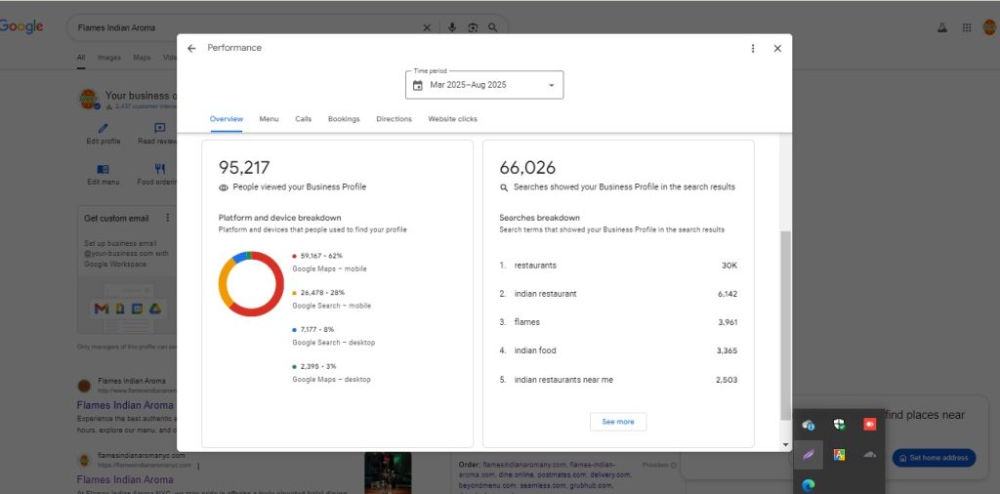The width and height of the screenshot is (1000, 494).
Task: Click the See more button
Action: [617, 422]
